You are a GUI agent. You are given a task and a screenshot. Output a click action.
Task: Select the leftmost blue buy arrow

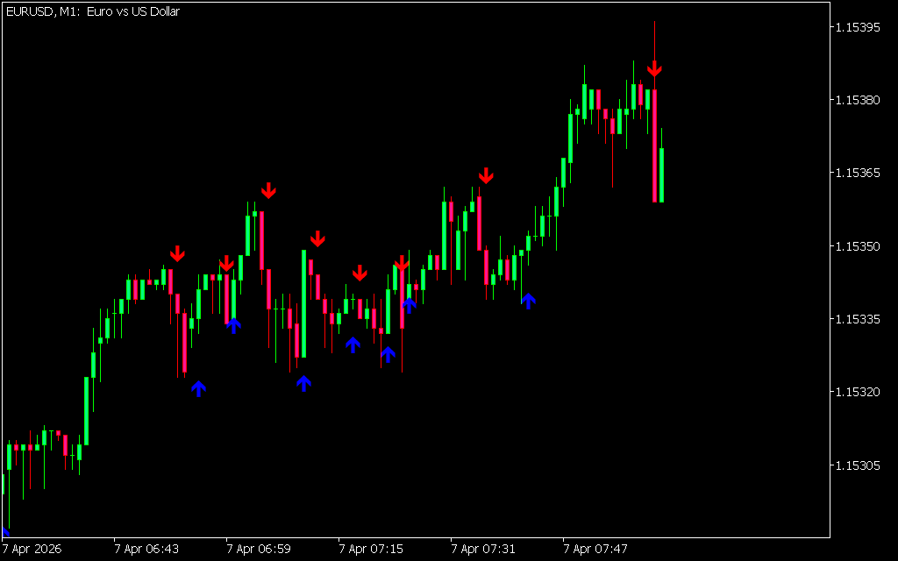[198, 388]
